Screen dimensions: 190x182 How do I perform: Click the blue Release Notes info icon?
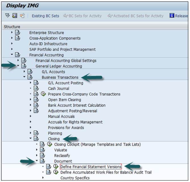click(172, 16)
